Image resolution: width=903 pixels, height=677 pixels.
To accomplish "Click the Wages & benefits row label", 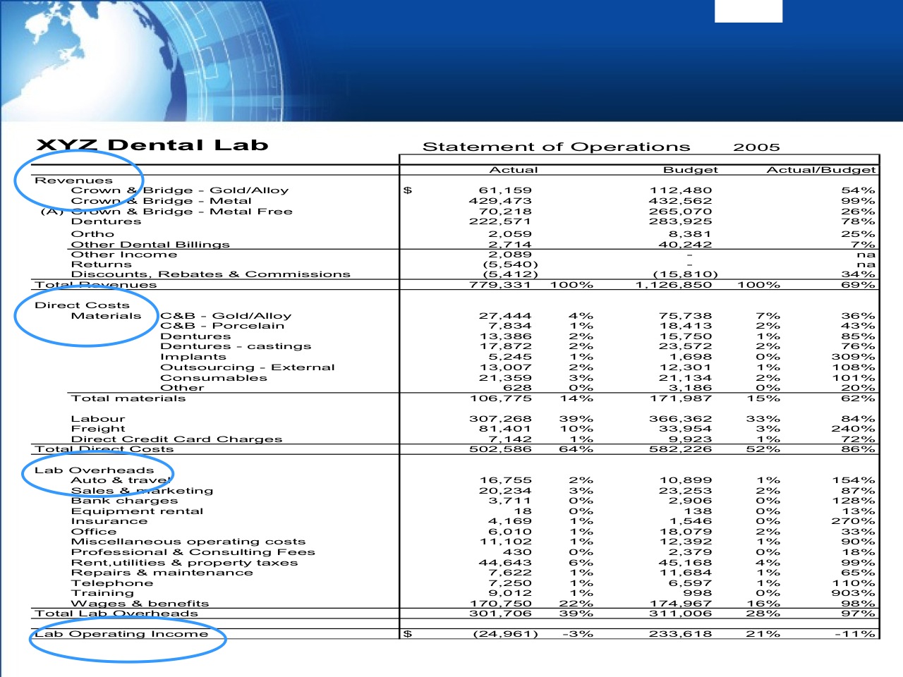I will (x=140, y=604).
